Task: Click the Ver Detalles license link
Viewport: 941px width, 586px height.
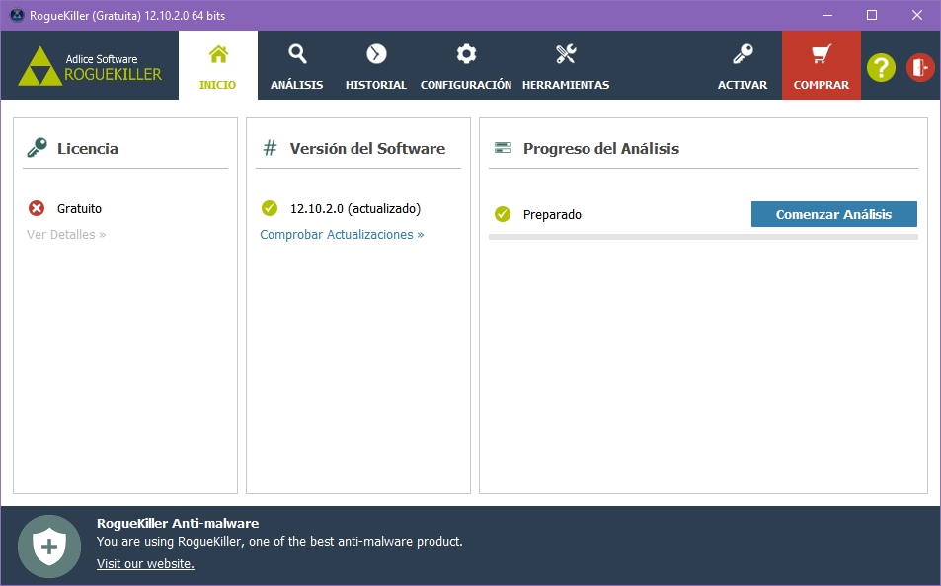Action: 66,235
